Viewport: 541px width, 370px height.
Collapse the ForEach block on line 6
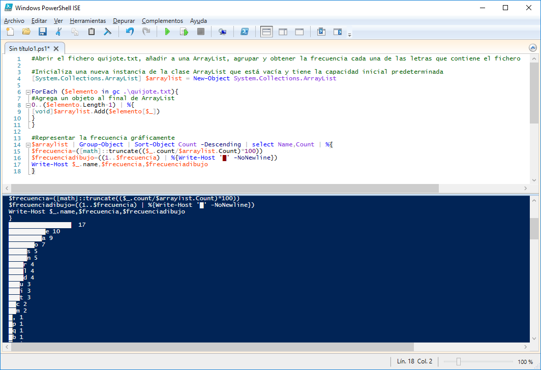(x=27, y=92)
